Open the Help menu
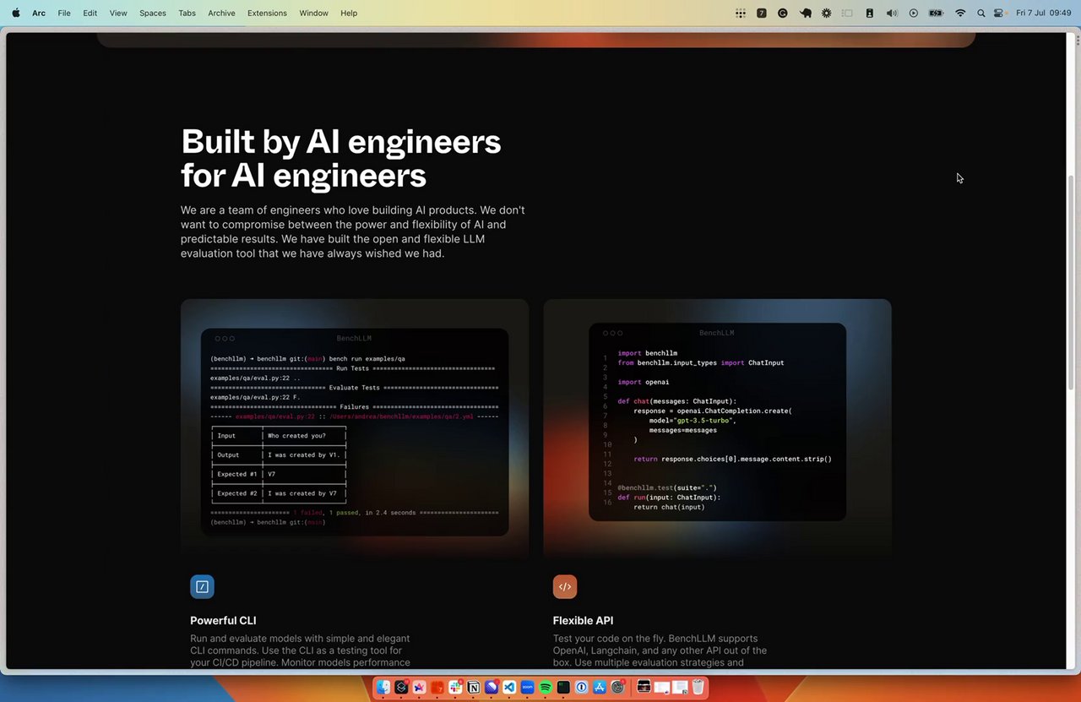The width and height of the screenshot is (1081, 702). click(x=349, y=13)
